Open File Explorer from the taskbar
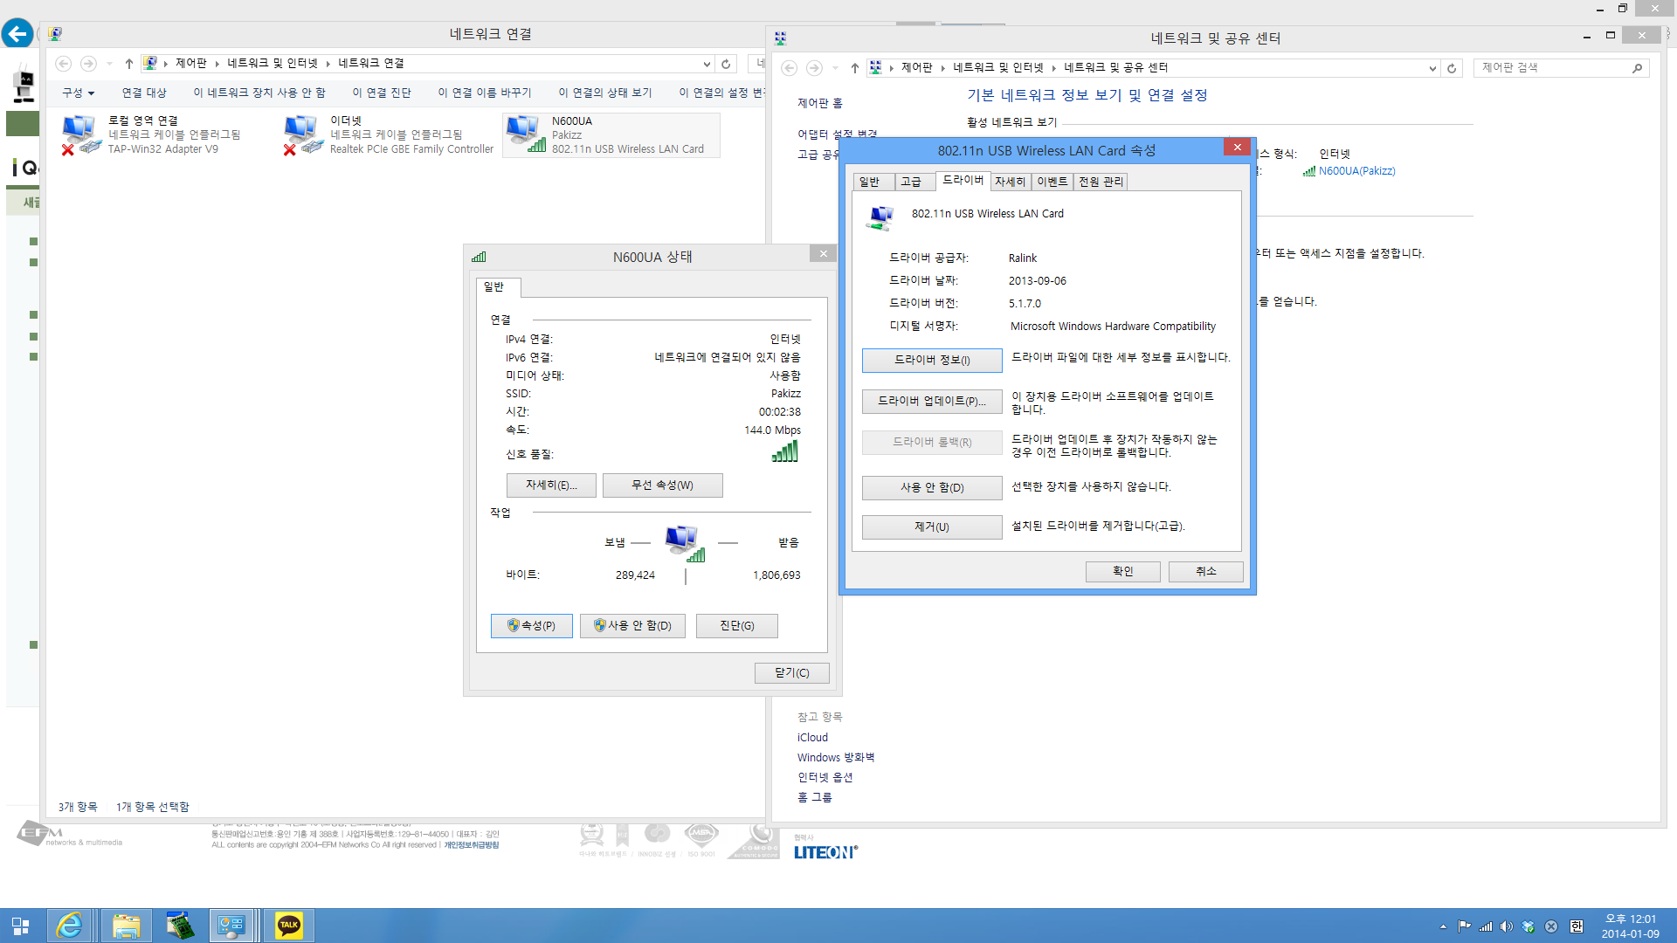1677x943 pixels. [126, 926]
